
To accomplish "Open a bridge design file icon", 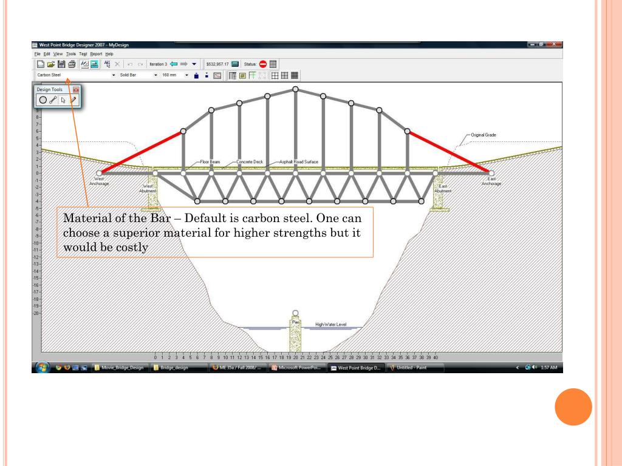I will 51,64.
